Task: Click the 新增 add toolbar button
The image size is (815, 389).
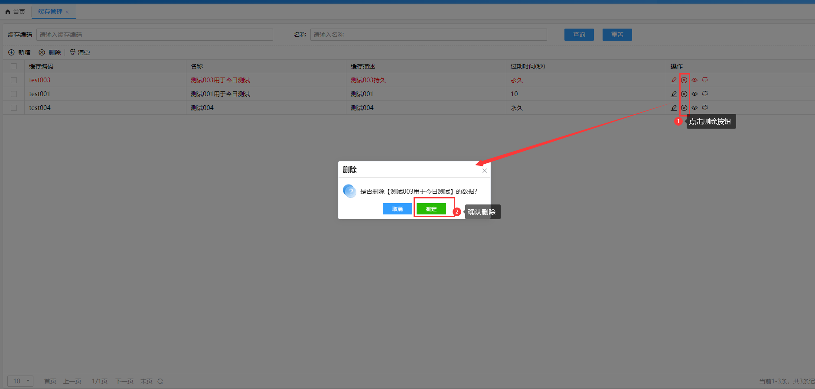Action: coord(20,52)
